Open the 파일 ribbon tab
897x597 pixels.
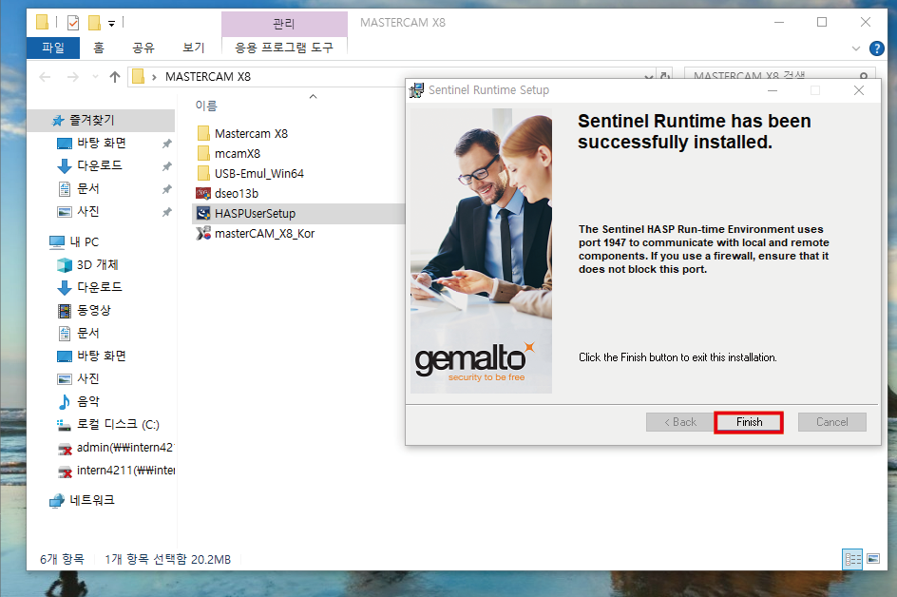(x=53, y=48)
